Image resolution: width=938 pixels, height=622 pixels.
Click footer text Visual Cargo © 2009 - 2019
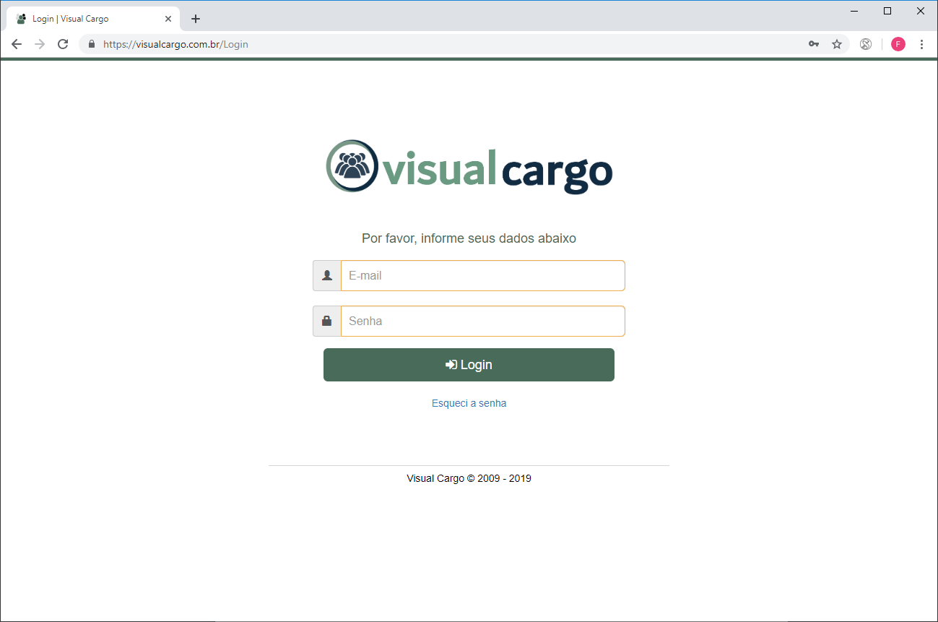469,478
